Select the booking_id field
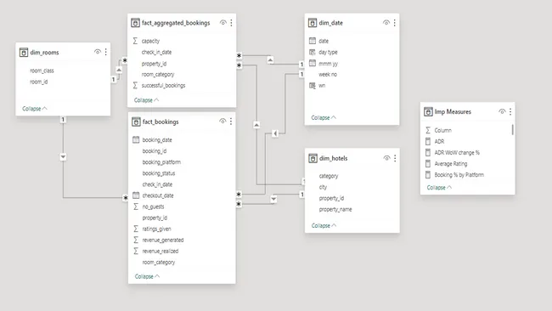Screen dimensions: 552x311 [155, 151]
